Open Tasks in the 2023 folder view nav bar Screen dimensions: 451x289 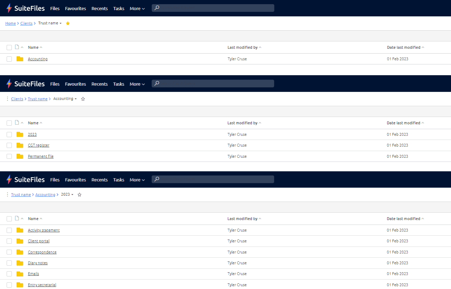click(x=119, y=180)
